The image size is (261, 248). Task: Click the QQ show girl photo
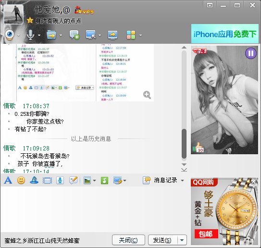[224, 100]
